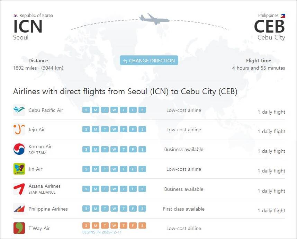Open the Korean Air airline link

point(40,147)
